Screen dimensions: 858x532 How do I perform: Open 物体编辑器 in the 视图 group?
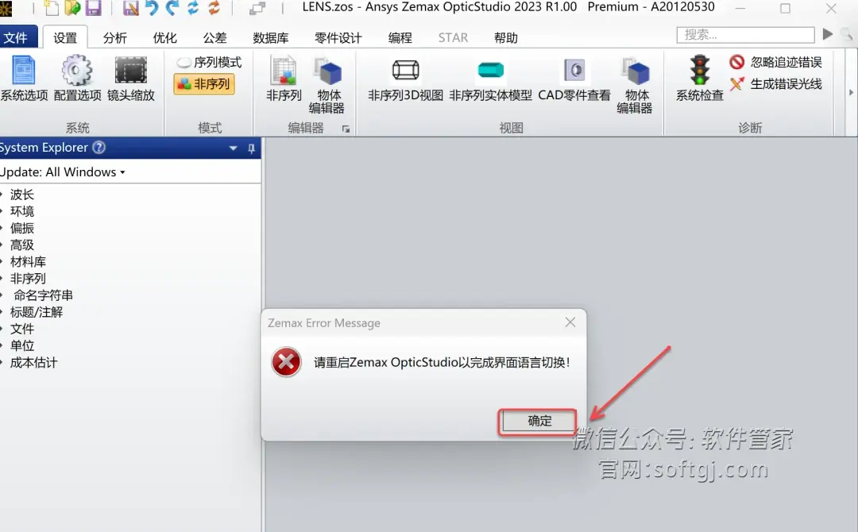coord(635,85)
